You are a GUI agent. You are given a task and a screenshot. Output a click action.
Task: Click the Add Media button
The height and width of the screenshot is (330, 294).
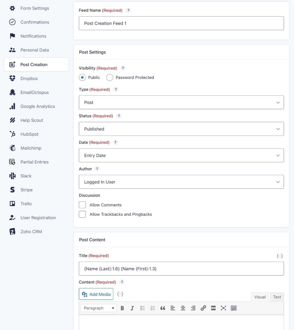coord(96,294)
